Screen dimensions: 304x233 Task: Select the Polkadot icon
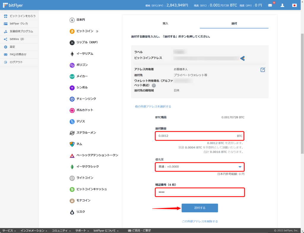pyautogui.click(x=72, y=110)
